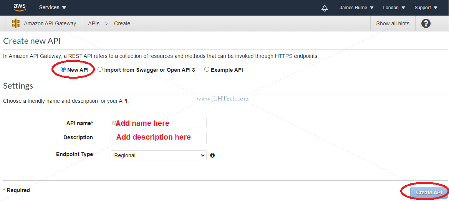
Task: Click the Amazon API Gateway service icon
Action: (x=16, y=23)
